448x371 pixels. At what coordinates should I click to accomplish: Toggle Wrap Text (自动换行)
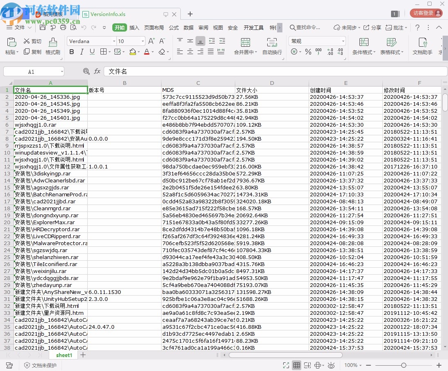(272, 42)
